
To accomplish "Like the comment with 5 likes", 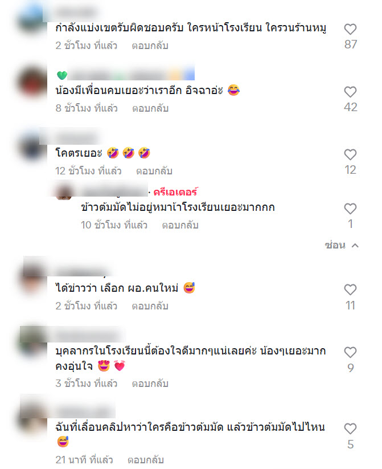I will click(350, 429).
